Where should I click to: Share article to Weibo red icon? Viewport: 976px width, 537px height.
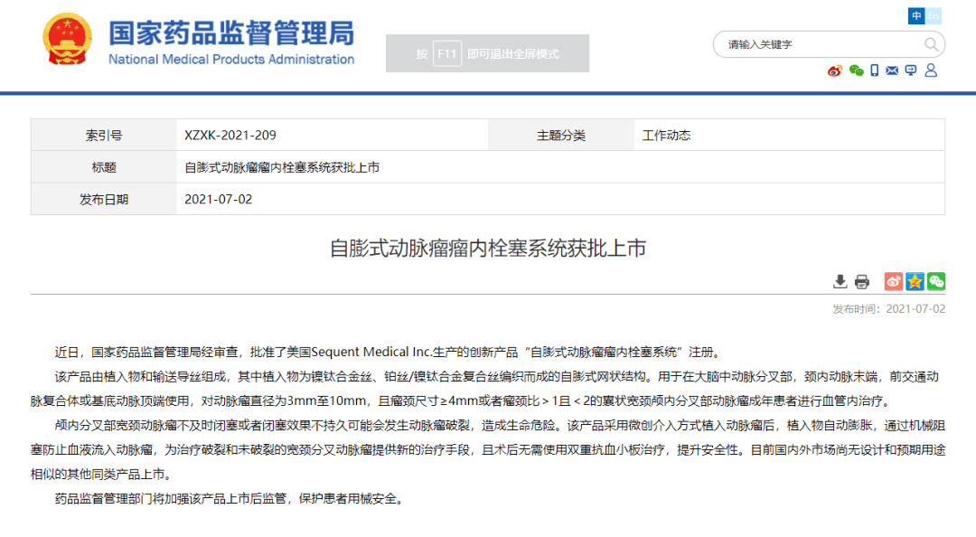[893, 281]
